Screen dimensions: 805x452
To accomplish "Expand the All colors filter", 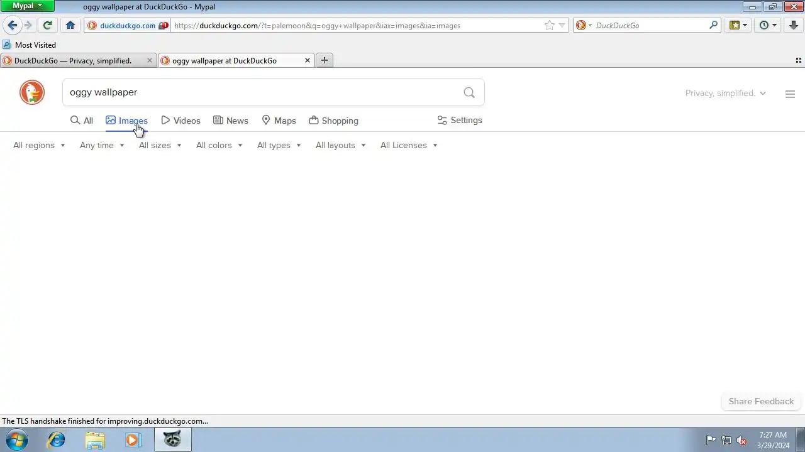I will point(219,145).
